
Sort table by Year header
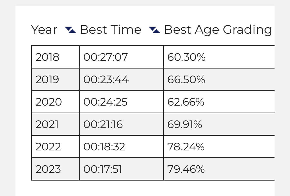44,30
